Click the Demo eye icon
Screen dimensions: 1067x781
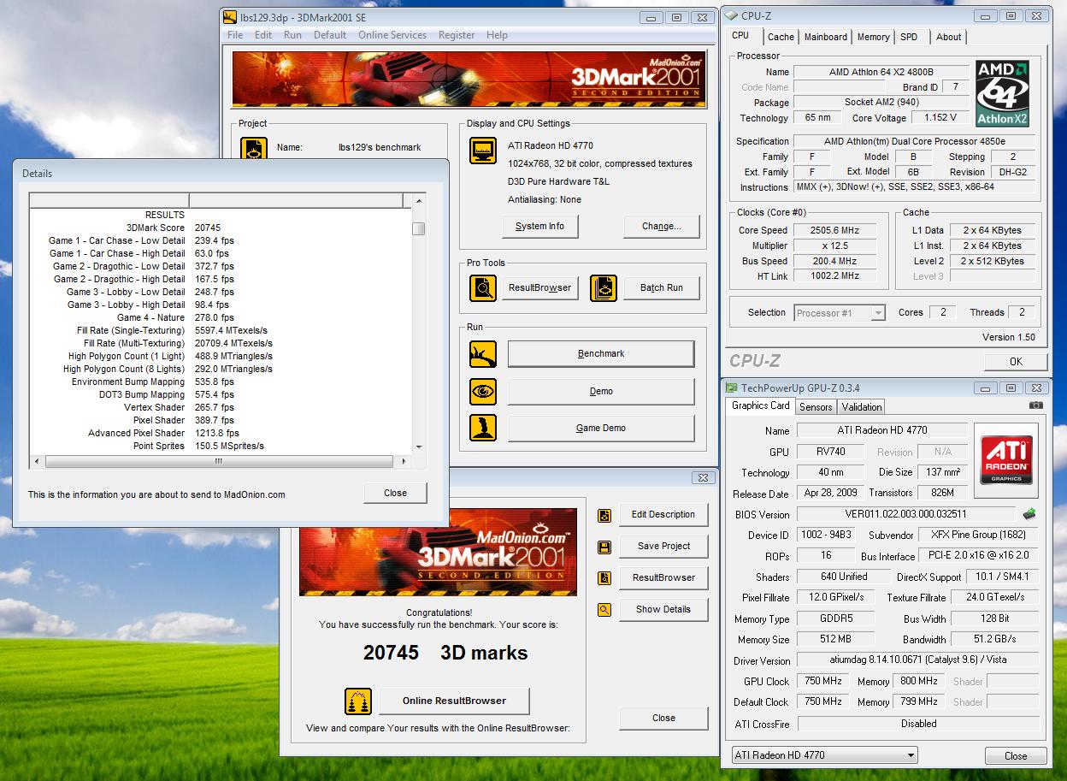(x=483, y=391)
